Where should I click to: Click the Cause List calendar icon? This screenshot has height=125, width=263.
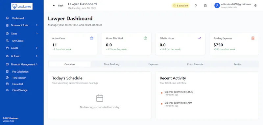click(7, 84)
